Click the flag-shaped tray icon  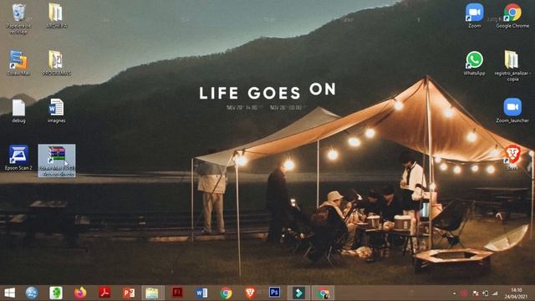pos(476,293)
